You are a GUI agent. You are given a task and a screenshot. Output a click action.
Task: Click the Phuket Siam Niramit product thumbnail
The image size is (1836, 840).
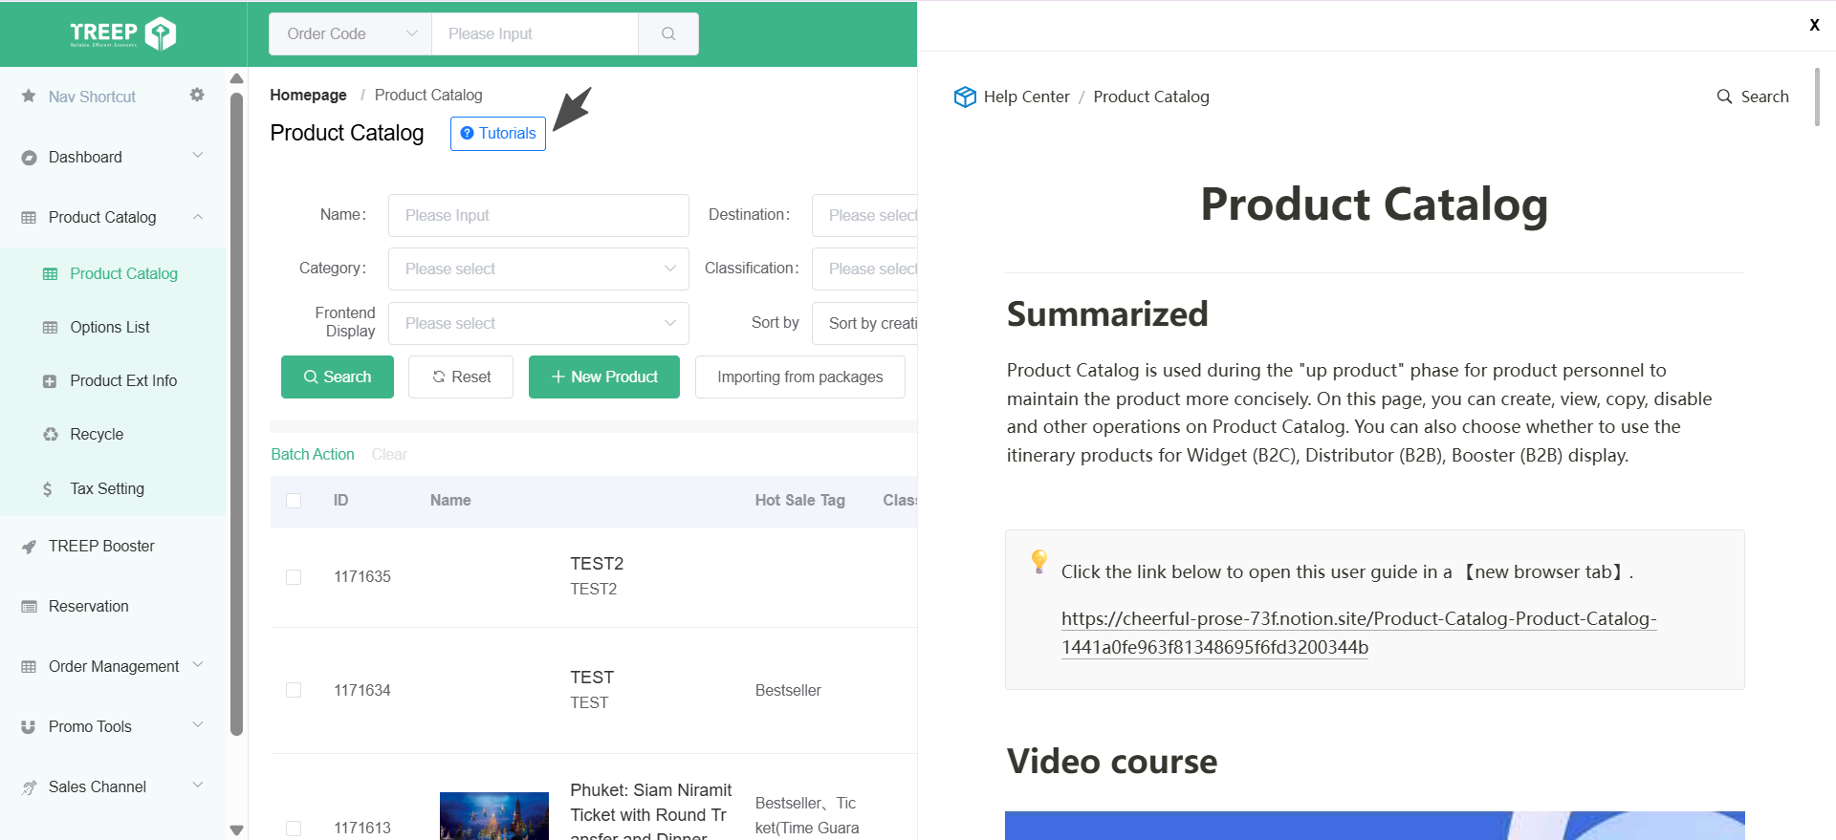[494, 816]
